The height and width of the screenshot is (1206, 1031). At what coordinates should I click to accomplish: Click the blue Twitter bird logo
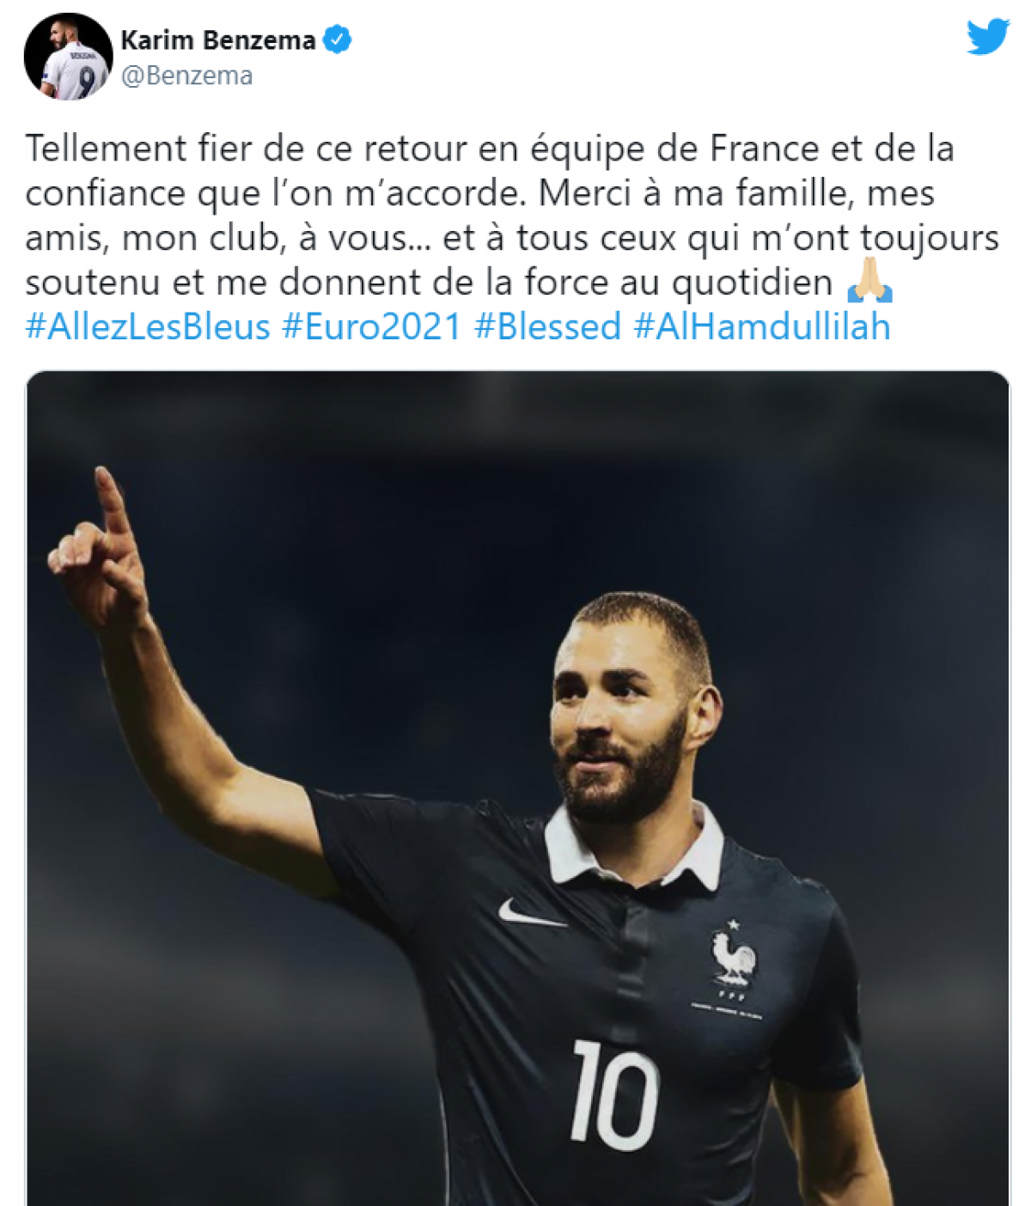pos(987,37)
